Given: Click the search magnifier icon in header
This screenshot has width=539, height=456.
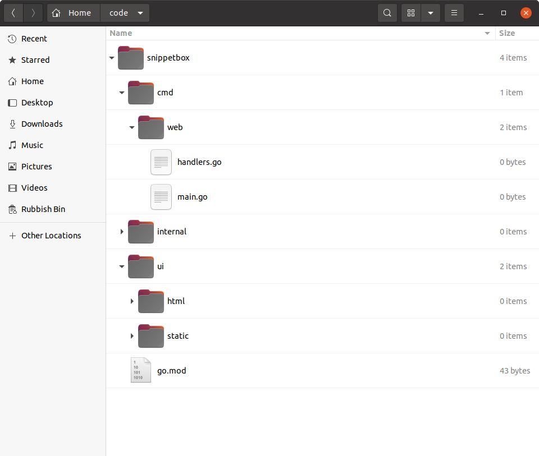Looking at the screenshot, I should pyautogui.click(x=387, y=13).
